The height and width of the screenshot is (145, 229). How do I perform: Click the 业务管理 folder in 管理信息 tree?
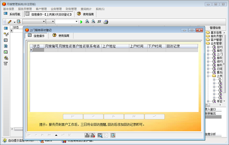[214, 43]
